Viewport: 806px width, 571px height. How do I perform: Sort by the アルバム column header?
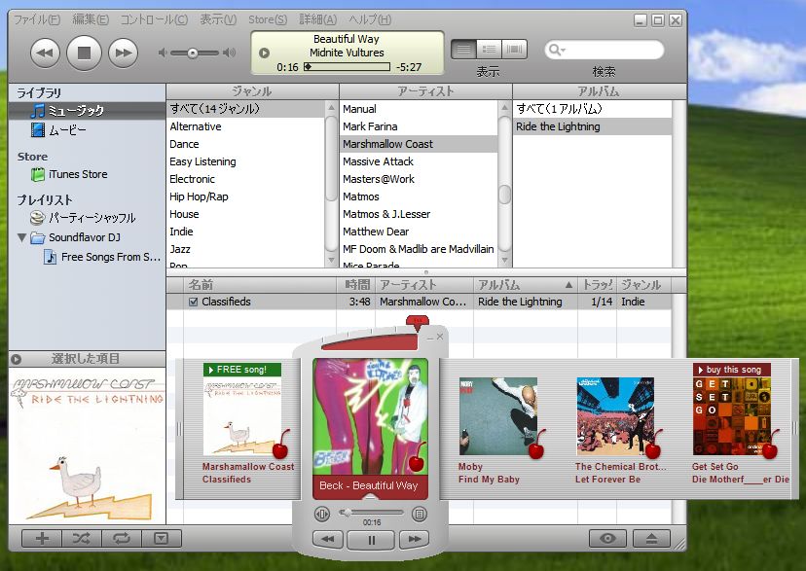coord(526,284)
